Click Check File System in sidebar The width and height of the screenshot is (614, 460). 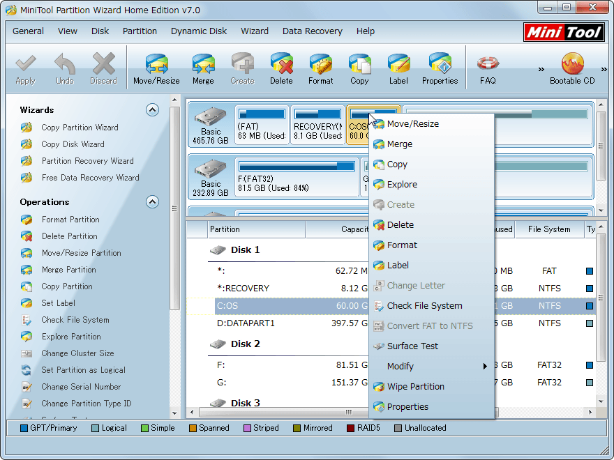click(x=75, y=320)
